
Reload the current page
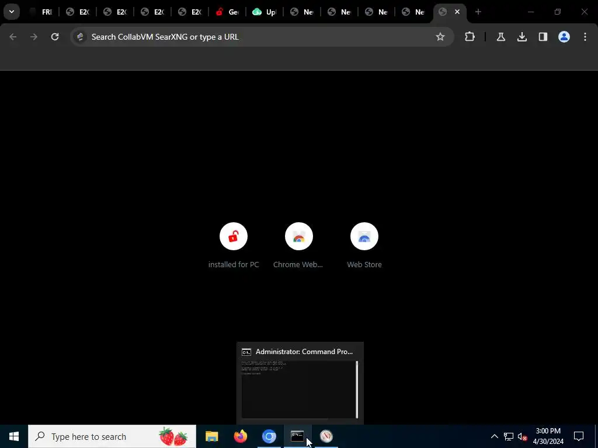[55, 37]
